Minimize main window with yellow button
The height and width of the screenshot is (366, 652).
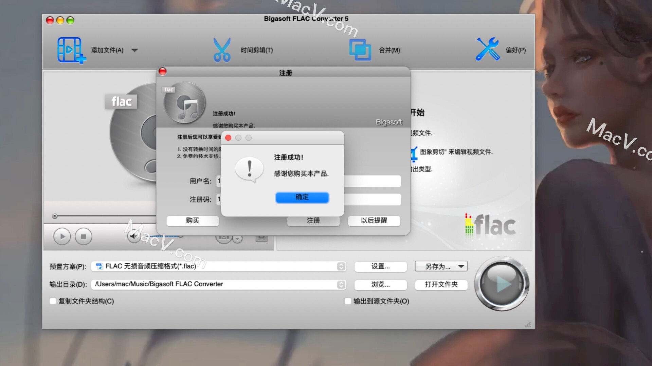pos(60,21)
